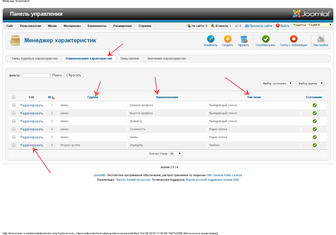The width and height of the screenshot is (336, 235).
Task: Open the Компоненты menu
Action: 97,26
